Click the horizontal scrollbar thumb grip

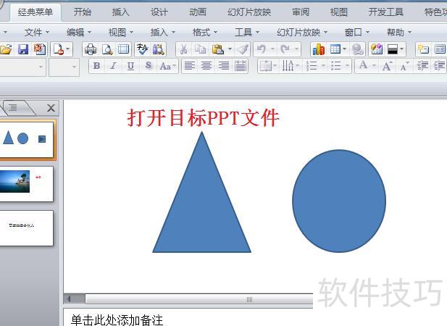[x=249, y=299]
